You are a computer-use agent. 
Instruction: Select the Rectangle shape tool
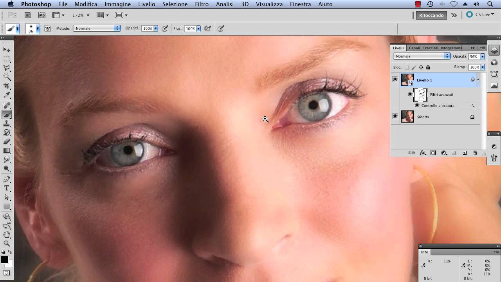coord(7,206)
